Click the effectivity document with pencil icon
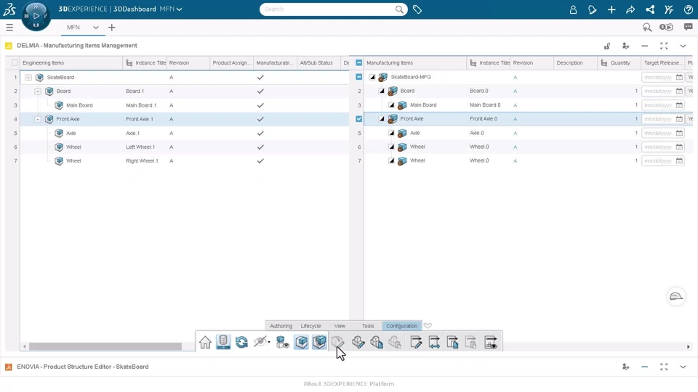 coord(416,342)
